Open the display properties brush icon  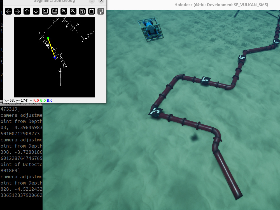pyautogui.click(x=101, y=11)
